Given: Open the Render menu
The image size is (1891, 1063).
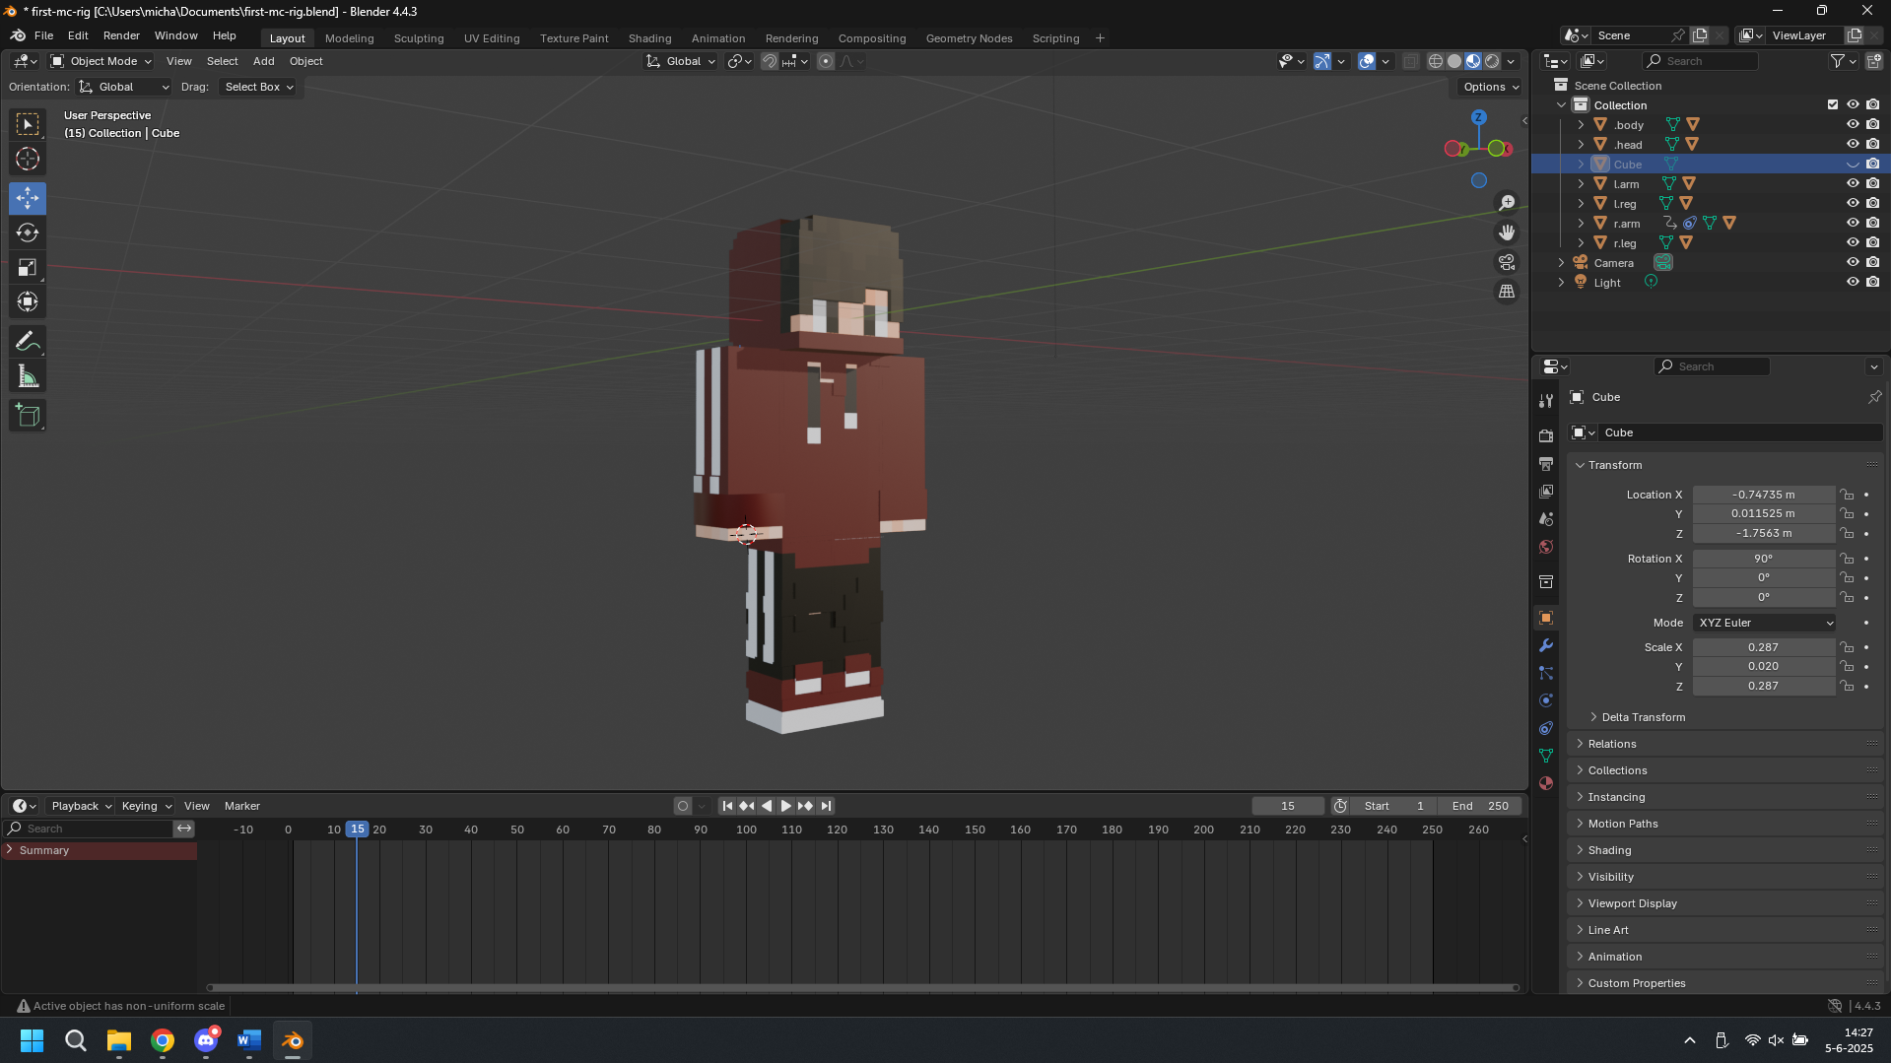Looking at the screenshot, I should point(121,35).
